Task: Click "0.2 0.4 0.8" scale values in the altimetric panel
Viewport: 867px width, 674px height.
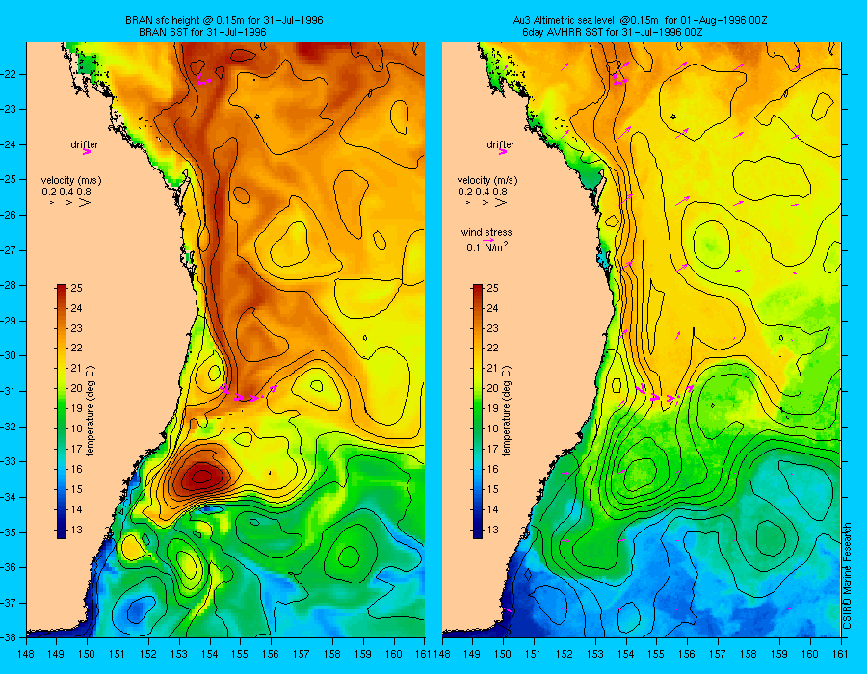Action: (483, 192)
